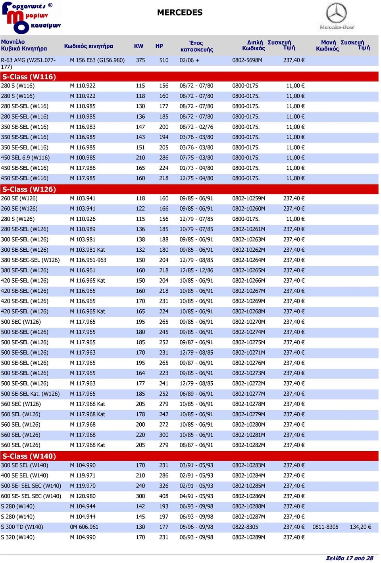Select the Έτος κατασκευής column header
The image size is (381, 563).
tap(196, 46)
